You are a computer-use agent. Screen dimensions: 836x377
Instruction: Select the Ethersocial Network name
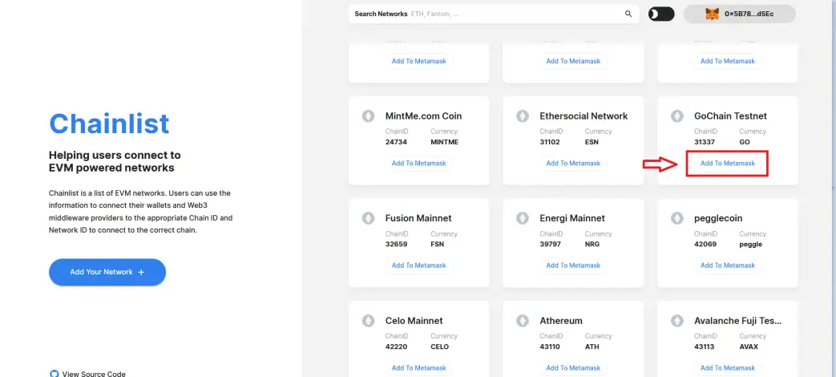584,116
